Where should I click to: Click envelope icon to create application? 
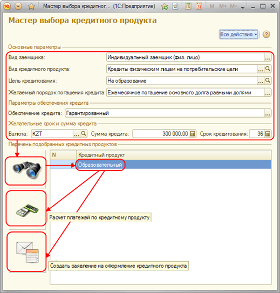tap(27, 252)
